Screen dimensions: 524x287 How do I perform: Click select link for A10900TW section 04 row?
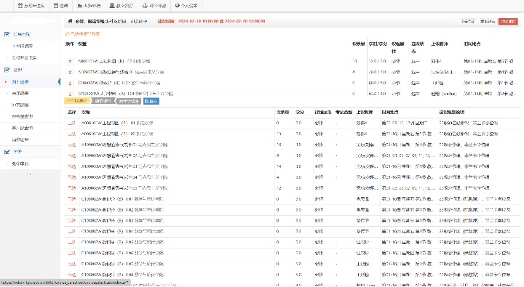tap(71, 177)
